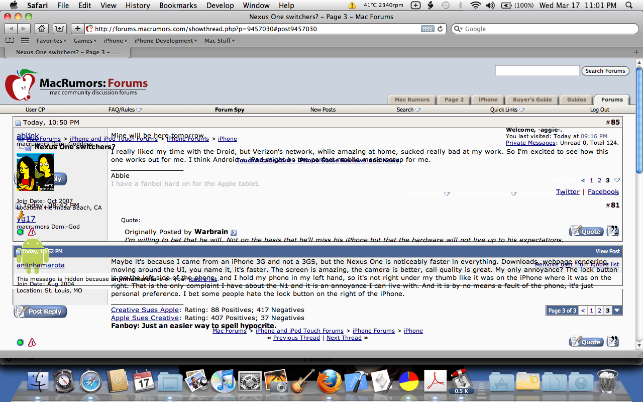The image size is (643, 402).
Task: Open the History menu
Action: [x=138, y=6]
